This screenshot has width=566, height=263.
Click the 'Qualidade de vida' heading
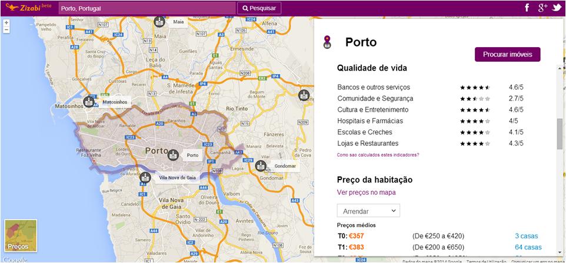(372, 68)
